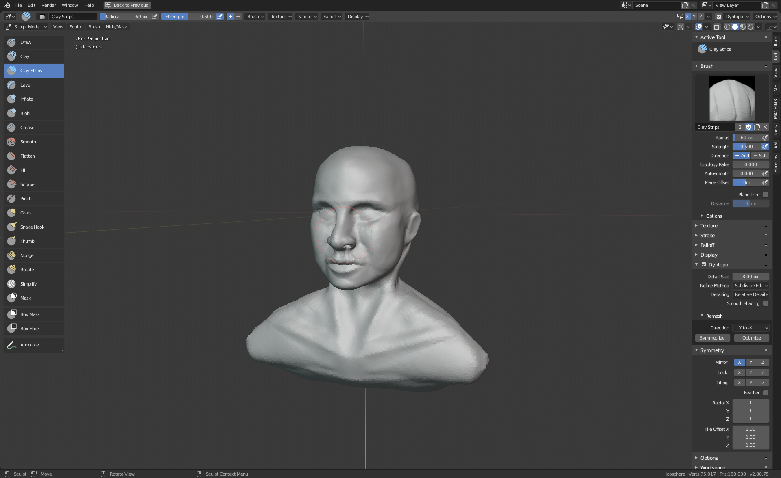Expand the Falloff panel section
The height and width of the screenshot is (478, 781).
[x=707, y=245]
